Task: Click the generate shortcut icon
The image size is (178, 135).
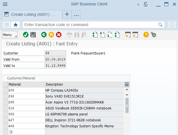Action: coord(135,35)
